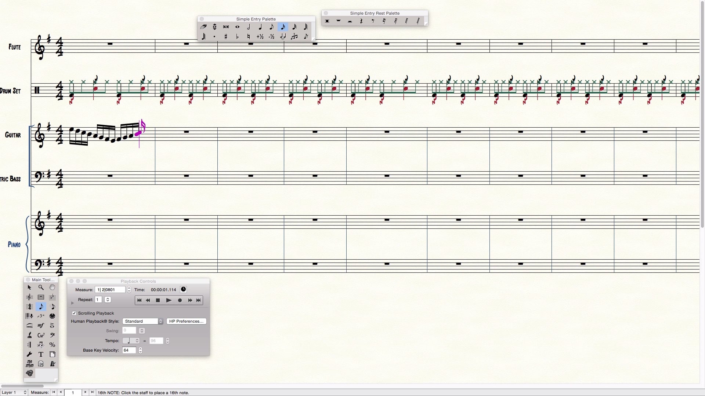Select the Chord tool (CM7)
This screenshot has height=396, width=705.
click(x=41, y=335)
